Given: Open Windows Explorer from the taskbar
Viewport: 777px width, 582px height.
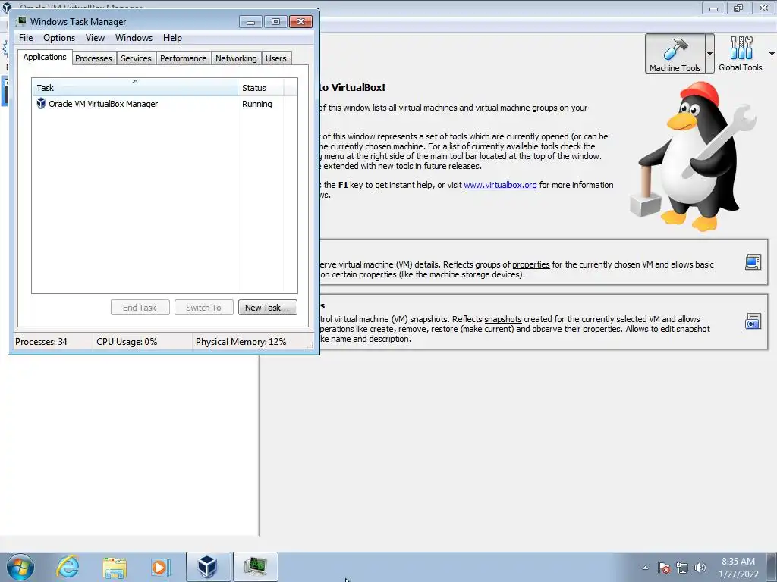Looking at the screenshot, I should [115, 567].
